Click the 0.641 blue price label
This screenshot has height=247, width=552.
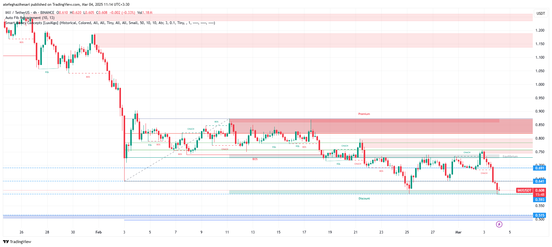pos(540,181)
